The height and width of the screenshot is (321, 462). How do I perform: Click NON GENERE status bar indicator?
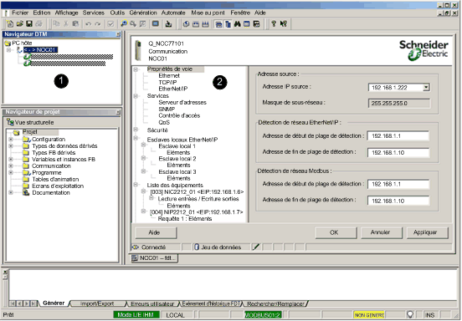[369, 315]
